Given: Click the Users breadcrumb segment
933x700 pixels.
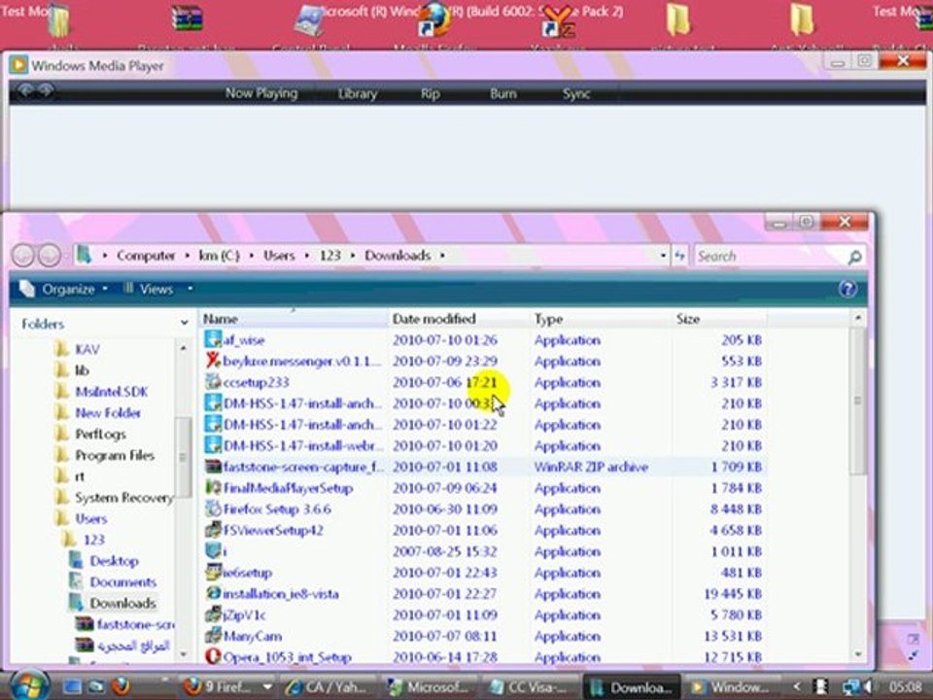Looking at the screenshot, I should coord(279,256).
